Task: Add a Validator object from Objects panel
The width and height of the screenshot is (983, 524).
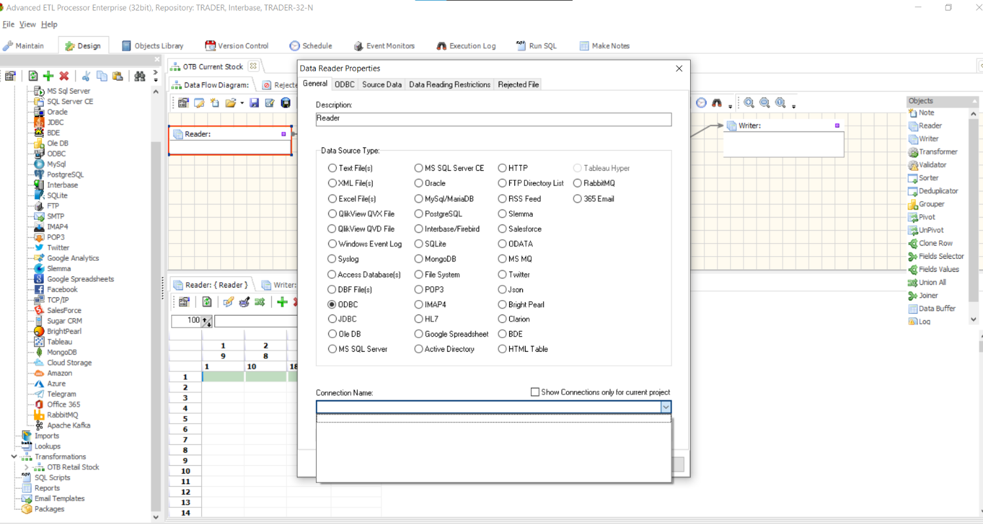Action: (927, 165)
